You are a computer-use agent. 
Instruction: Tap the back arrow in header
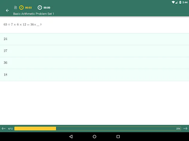7,11
